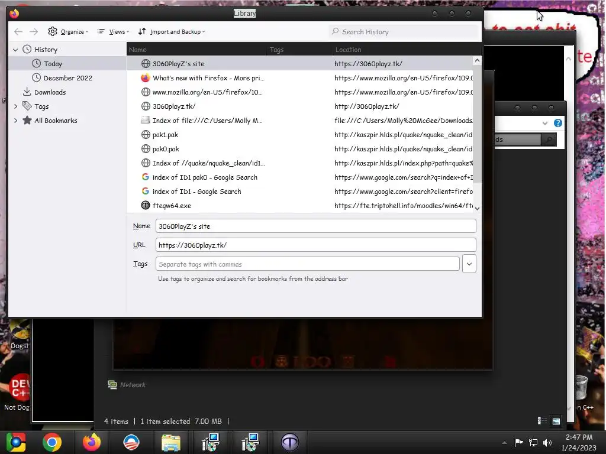Select the December 2022 history folder
This screenshot has width=606, height=454.
(x=67, y=78)
